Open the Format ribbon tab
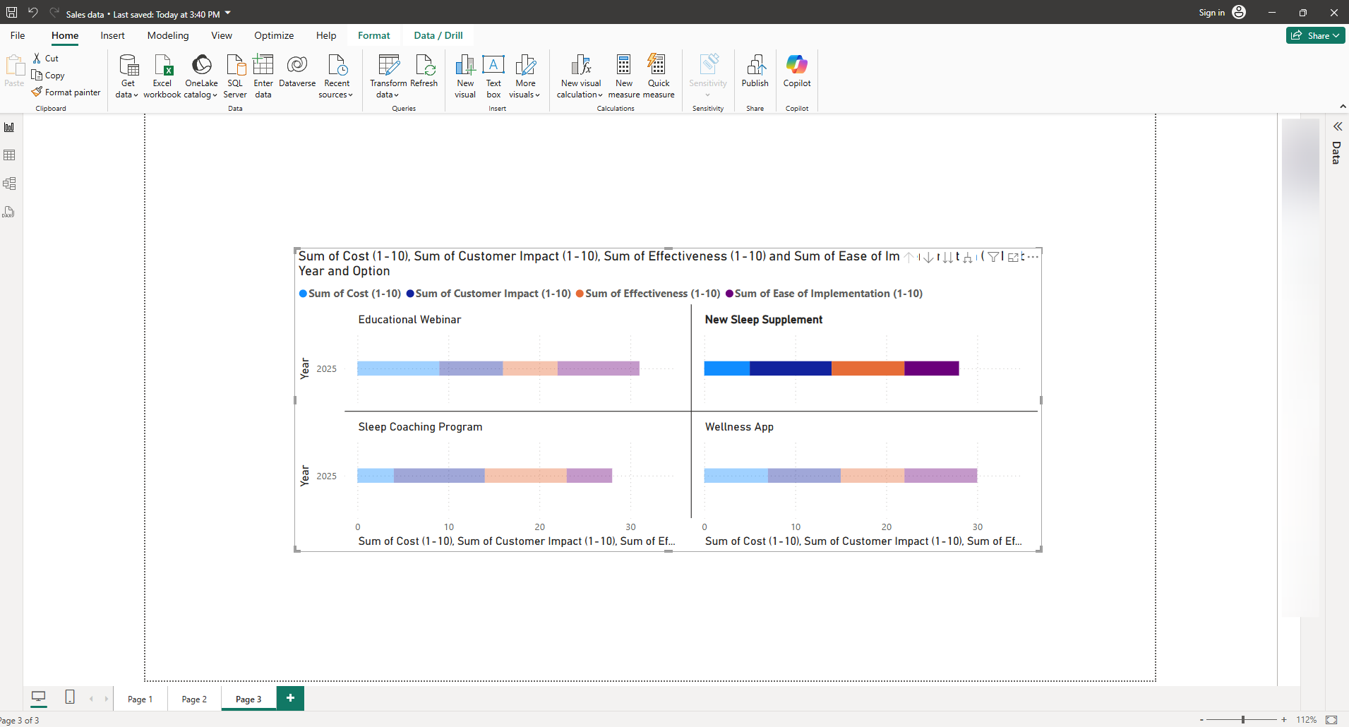Screen dimensions: 1349x727 [373, 35]
